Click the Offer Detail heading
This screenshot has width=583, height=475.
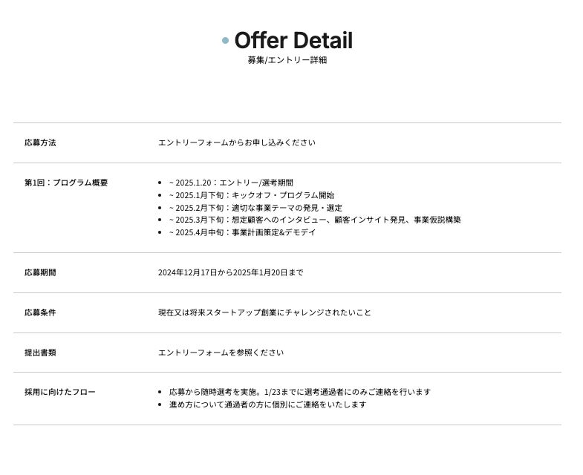pos(293,41)
